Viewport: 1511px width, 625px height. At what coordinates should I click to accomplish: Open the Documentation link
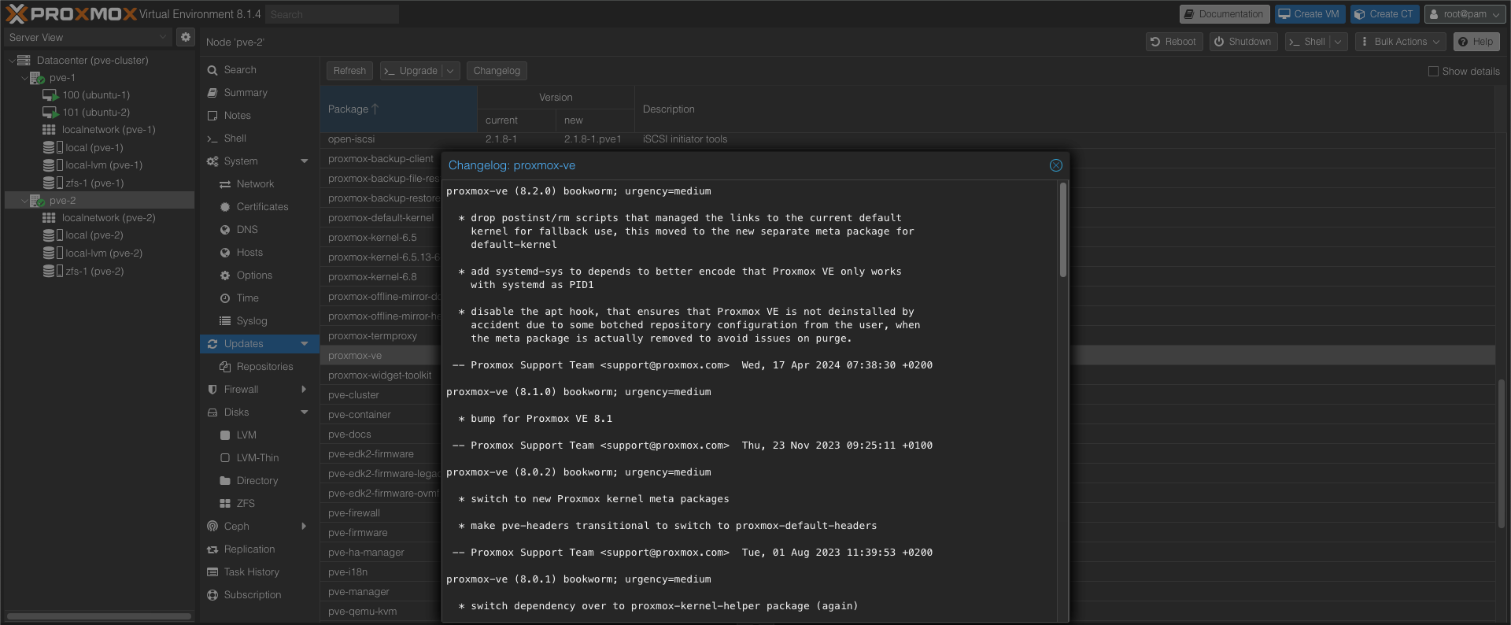click(x=1223, y=14)
